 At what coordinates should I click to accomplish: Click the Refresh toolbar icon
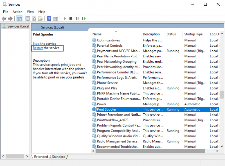(x=34, y=19)
